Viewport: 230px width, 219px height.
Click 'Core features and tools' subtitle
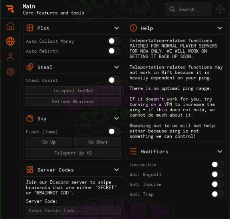(53, 13)
